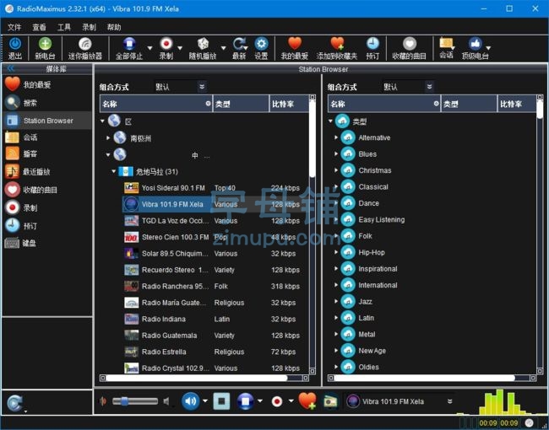Click the stop button in player bar

point(221,401)
